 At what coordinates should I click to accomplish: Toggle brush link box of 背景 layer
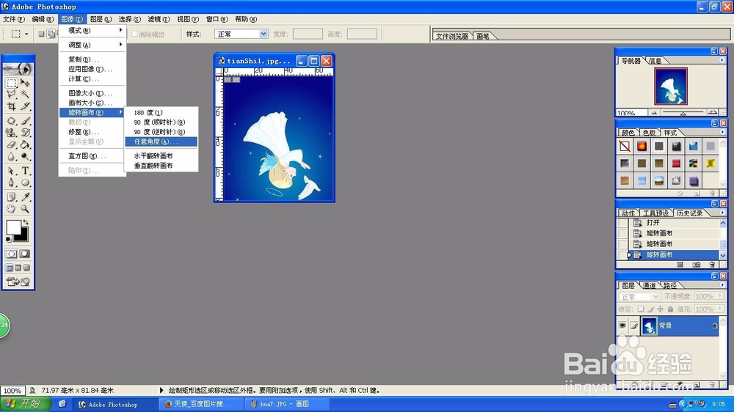[634, 325]
